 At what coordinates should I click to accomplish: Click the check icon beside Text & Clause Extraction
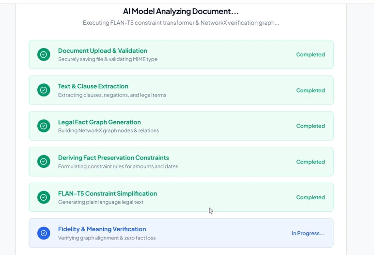tap(44, 90)
